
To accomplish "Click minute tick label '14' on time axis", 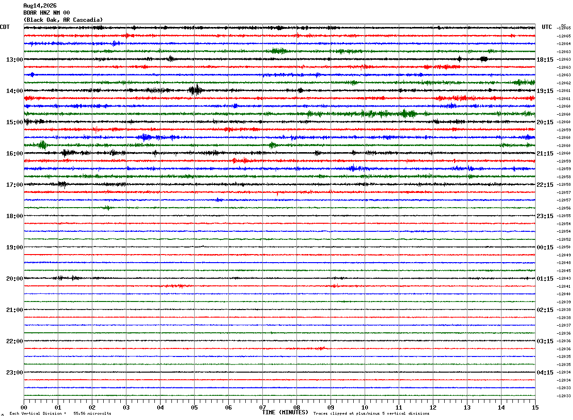I will tap(501, 407).
